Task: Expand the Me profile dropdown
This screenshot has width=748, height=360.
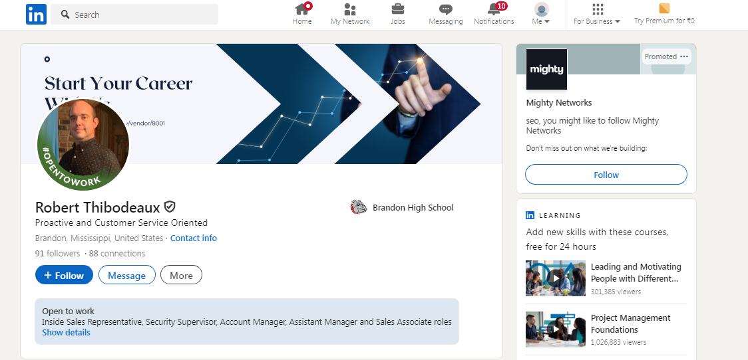Action: pyautogui.click(x=541, y=15)
